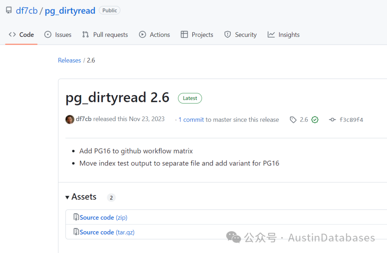Click the Nov 23, 2023 release date
The width and height of the screenshot is (387, 253).
point(147,119)
